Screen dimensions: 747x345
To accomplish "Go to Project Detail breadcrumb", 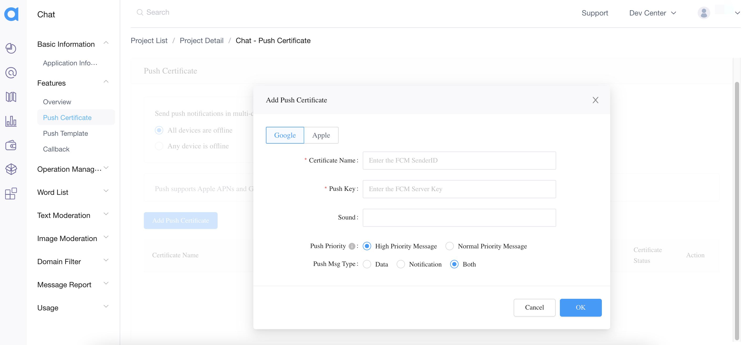I will pos(202,41).
